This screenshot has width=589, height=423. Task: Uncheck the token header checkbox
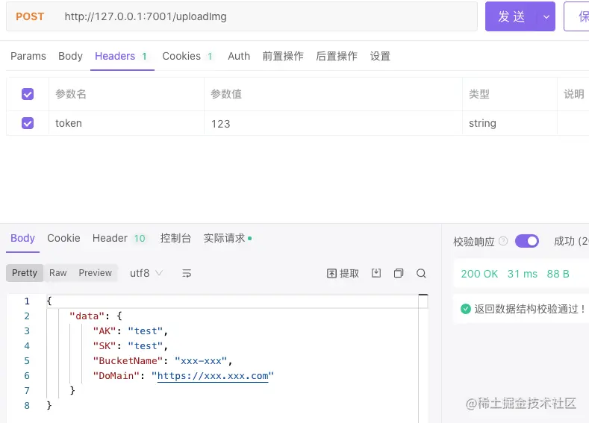(x=28, y=123)
